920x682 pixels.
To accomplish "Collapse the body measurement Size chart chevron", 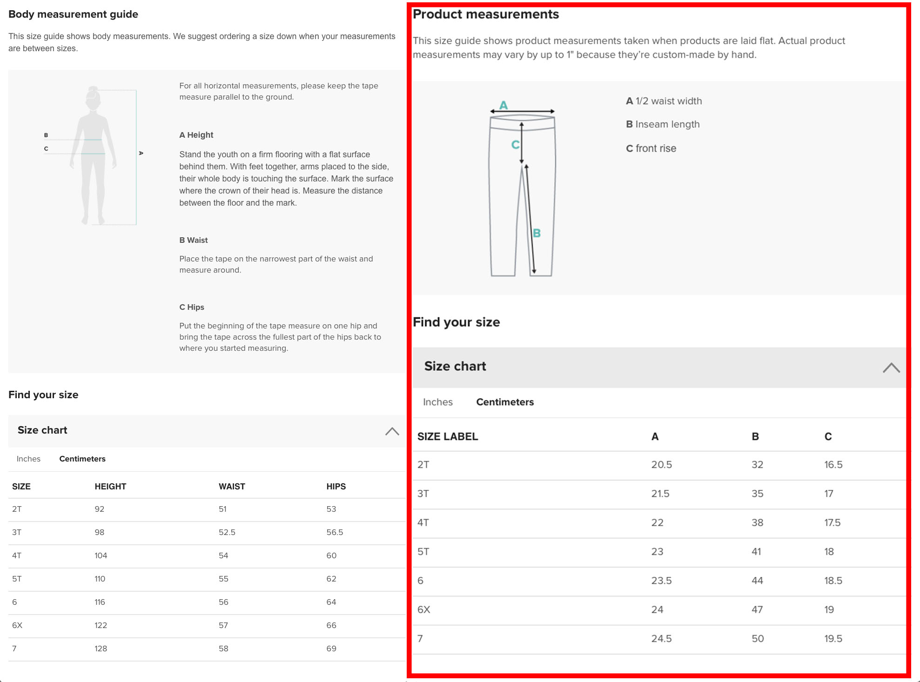I will (392, 431).
